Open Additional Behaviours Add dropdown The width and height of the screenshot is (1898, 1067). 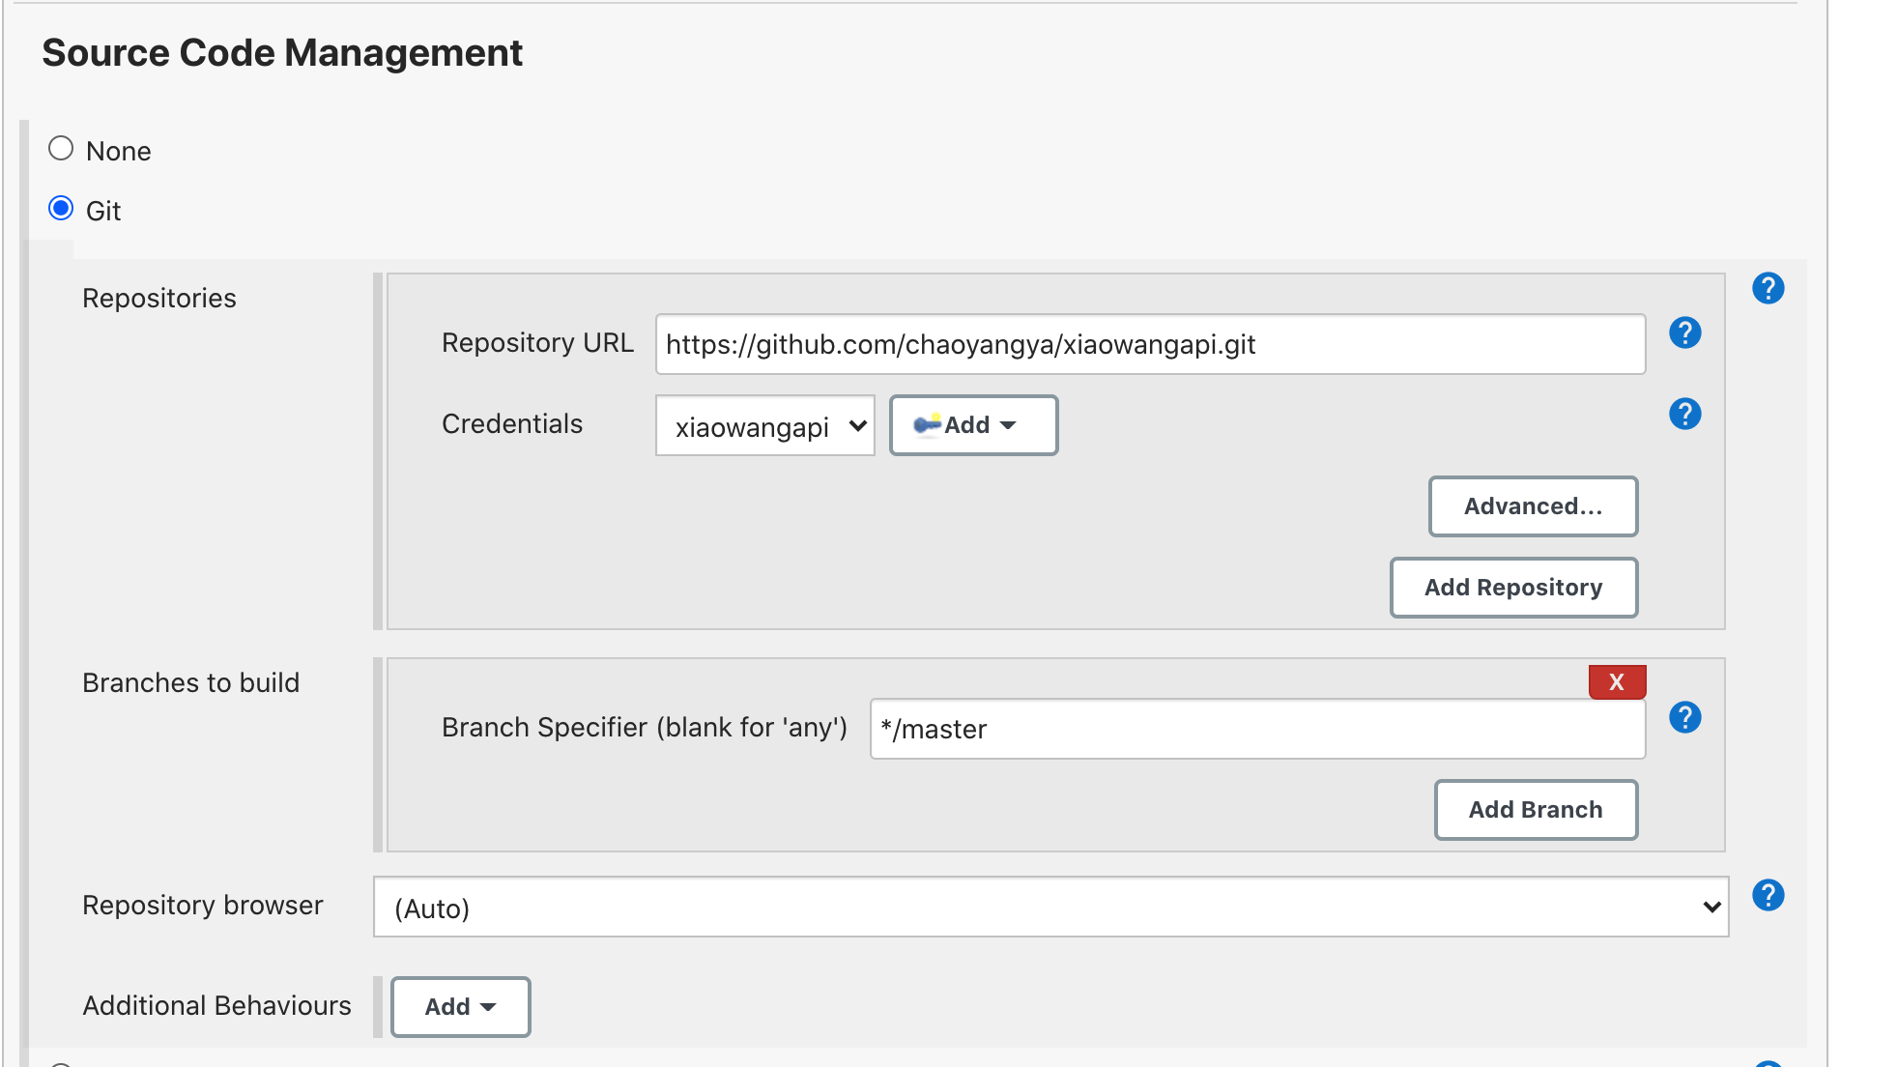[x=460, y=1007]
